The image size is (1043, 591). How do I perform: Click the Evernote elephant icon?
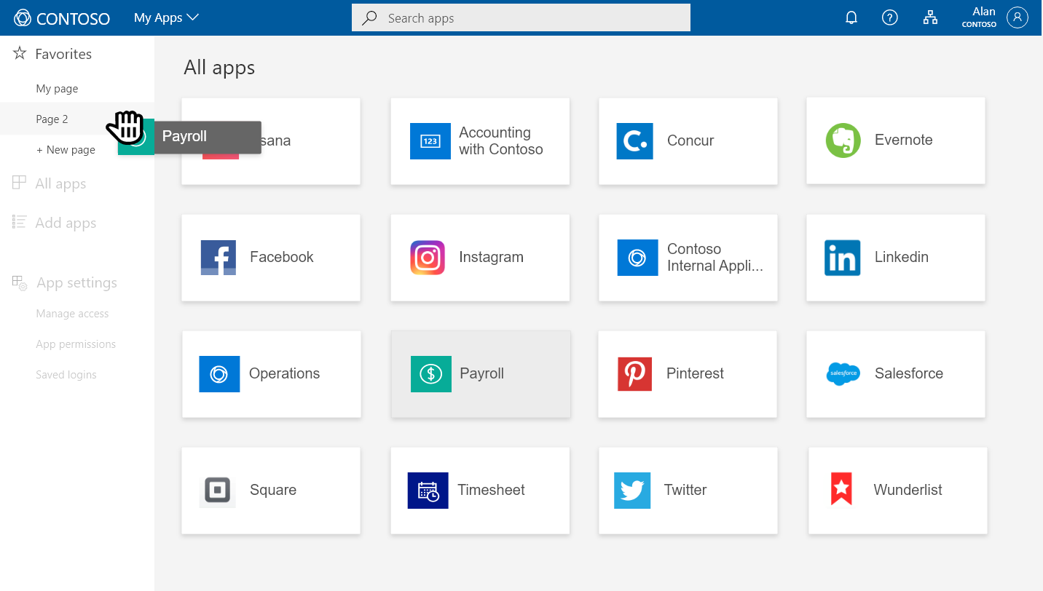tap(843, 140)
